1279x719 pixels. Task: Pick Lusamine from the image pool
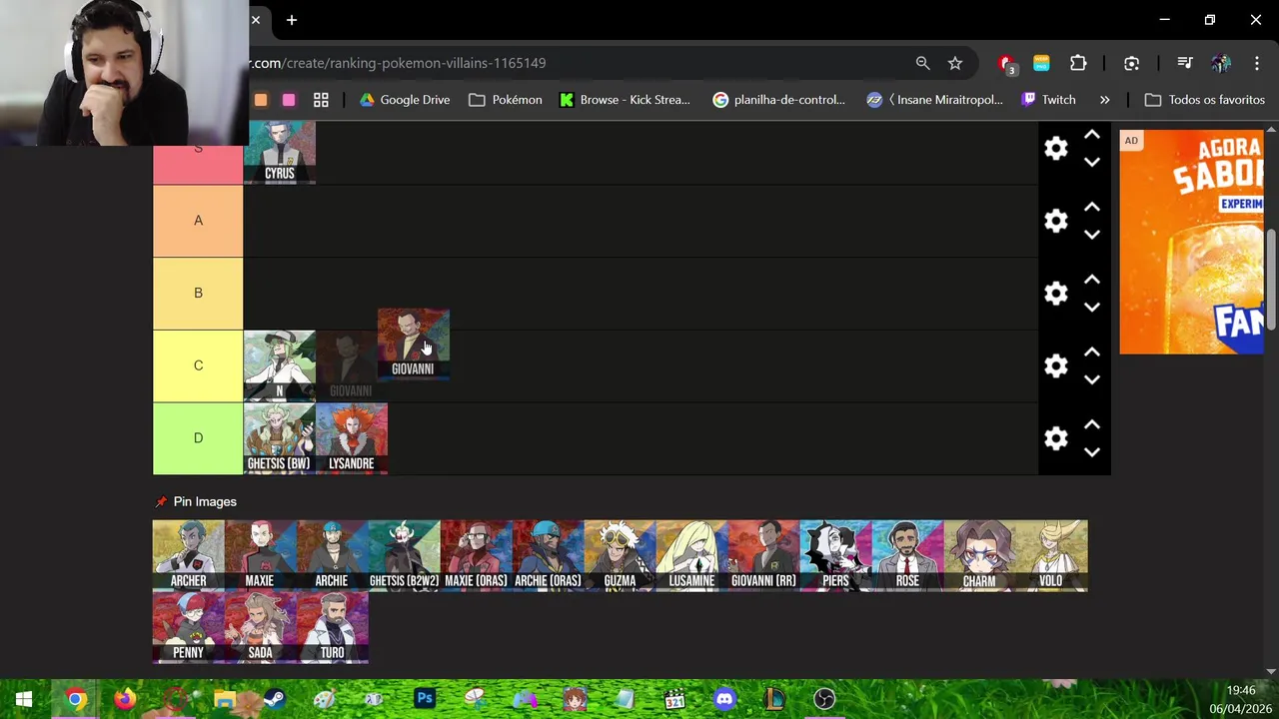[691, 555]
